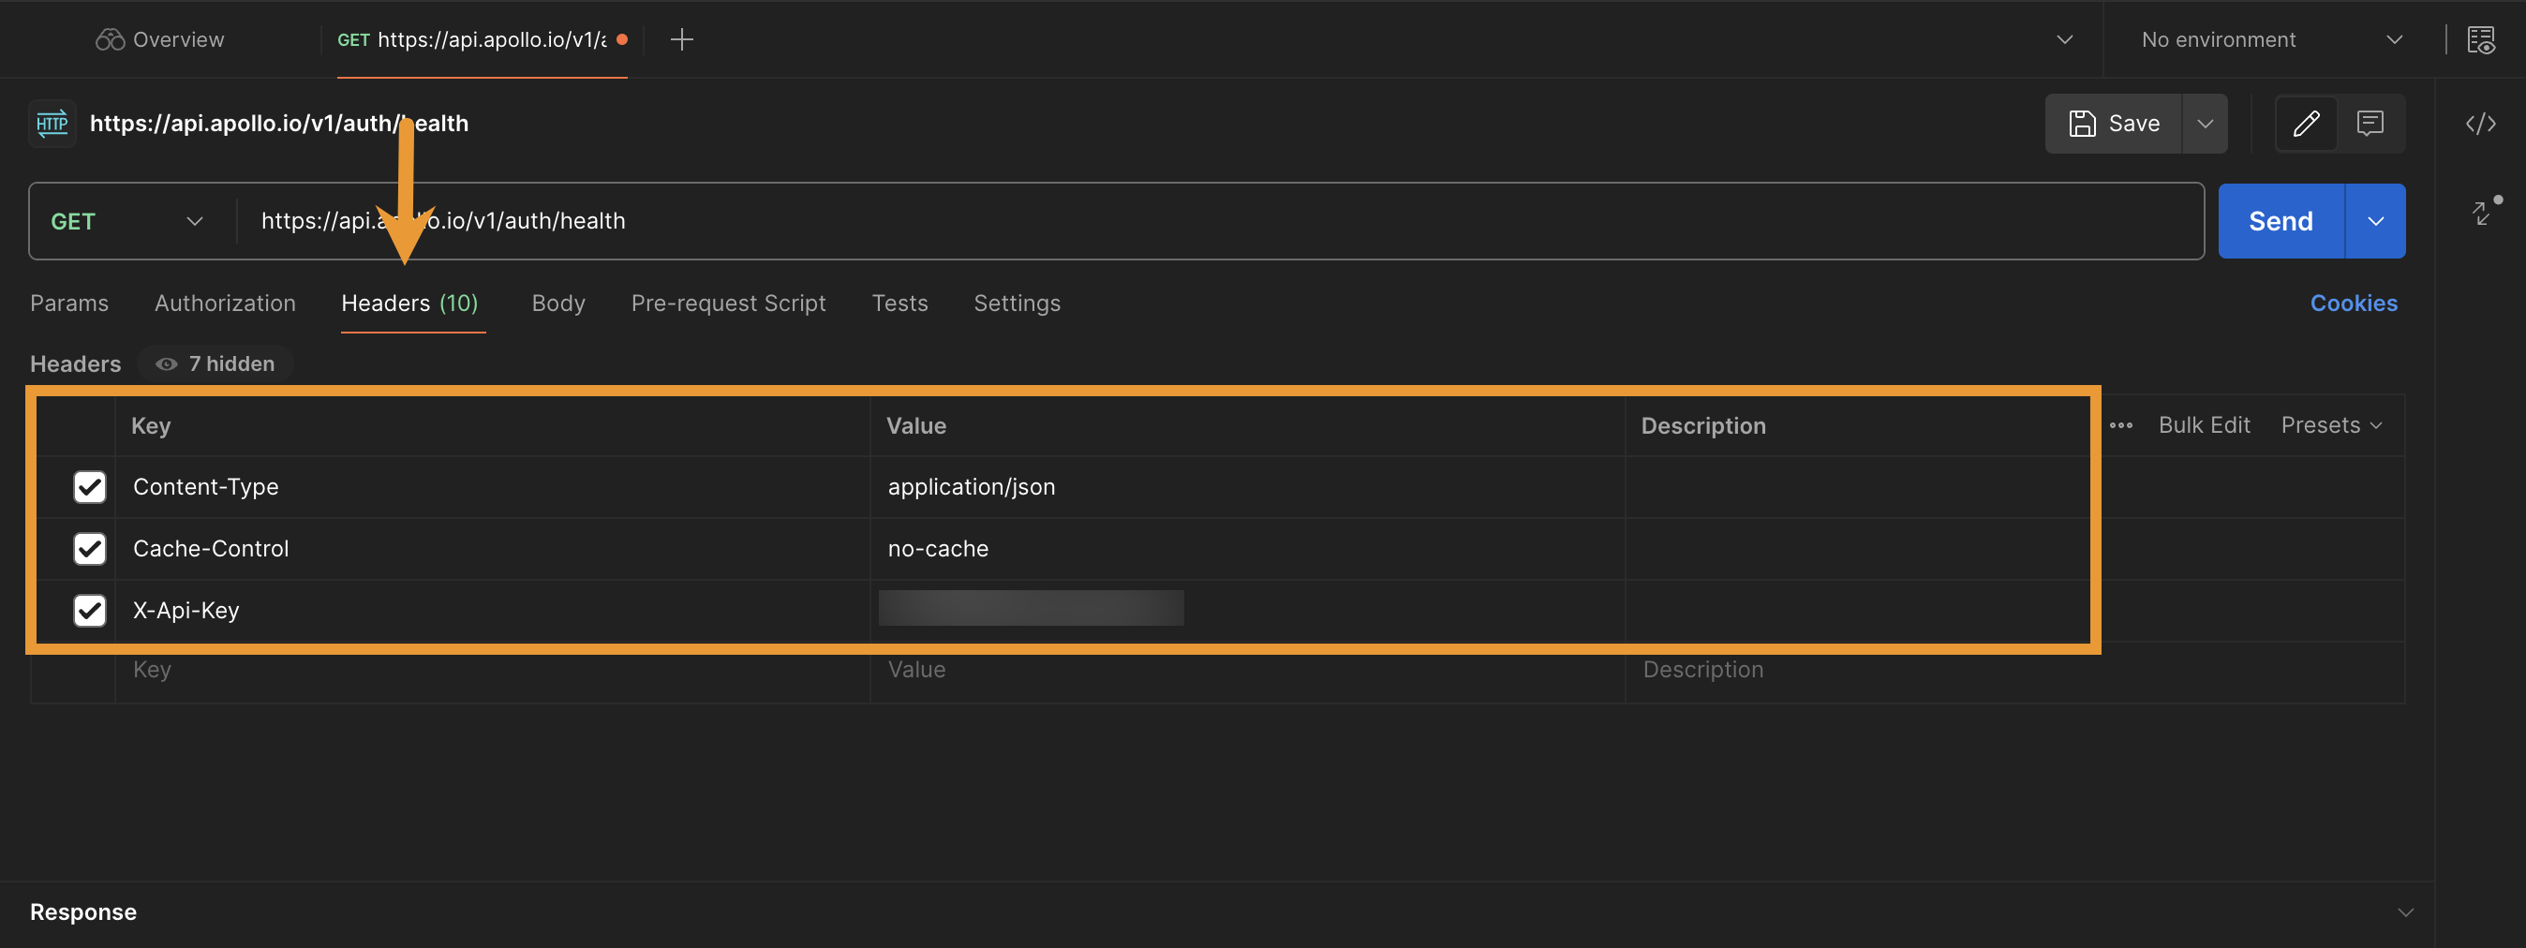The height and width of the screenshot is (948, 2526).
Task: Expand the Save options arrow
Action: tap(2205, 124)
